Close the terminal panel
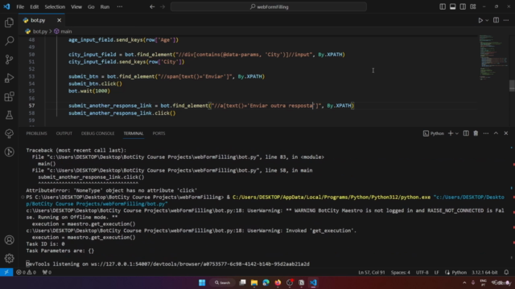 pos(506,133)
